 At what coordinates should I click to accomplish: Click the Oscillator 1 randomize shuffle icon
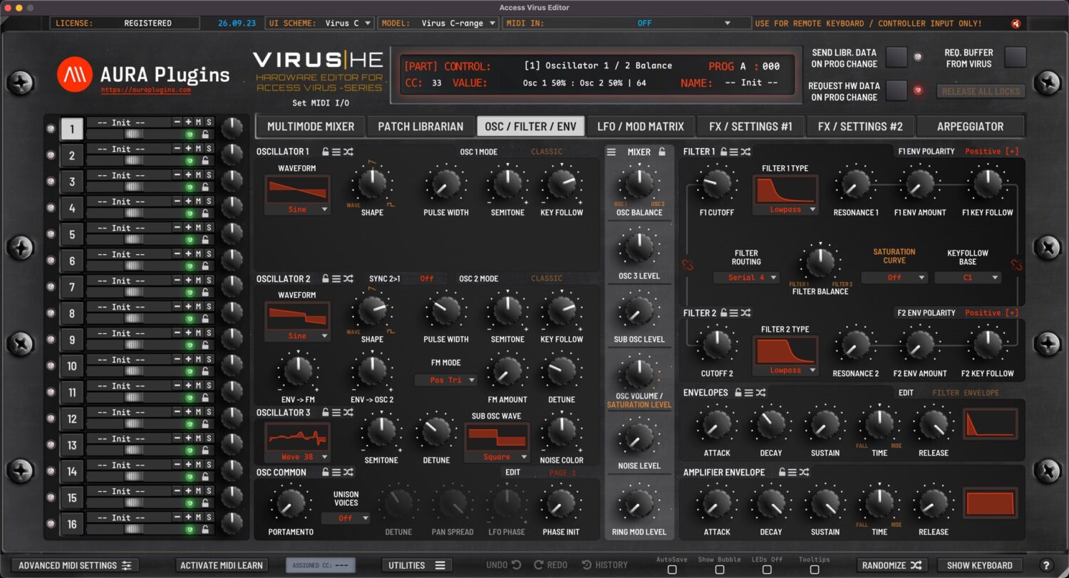348,152
